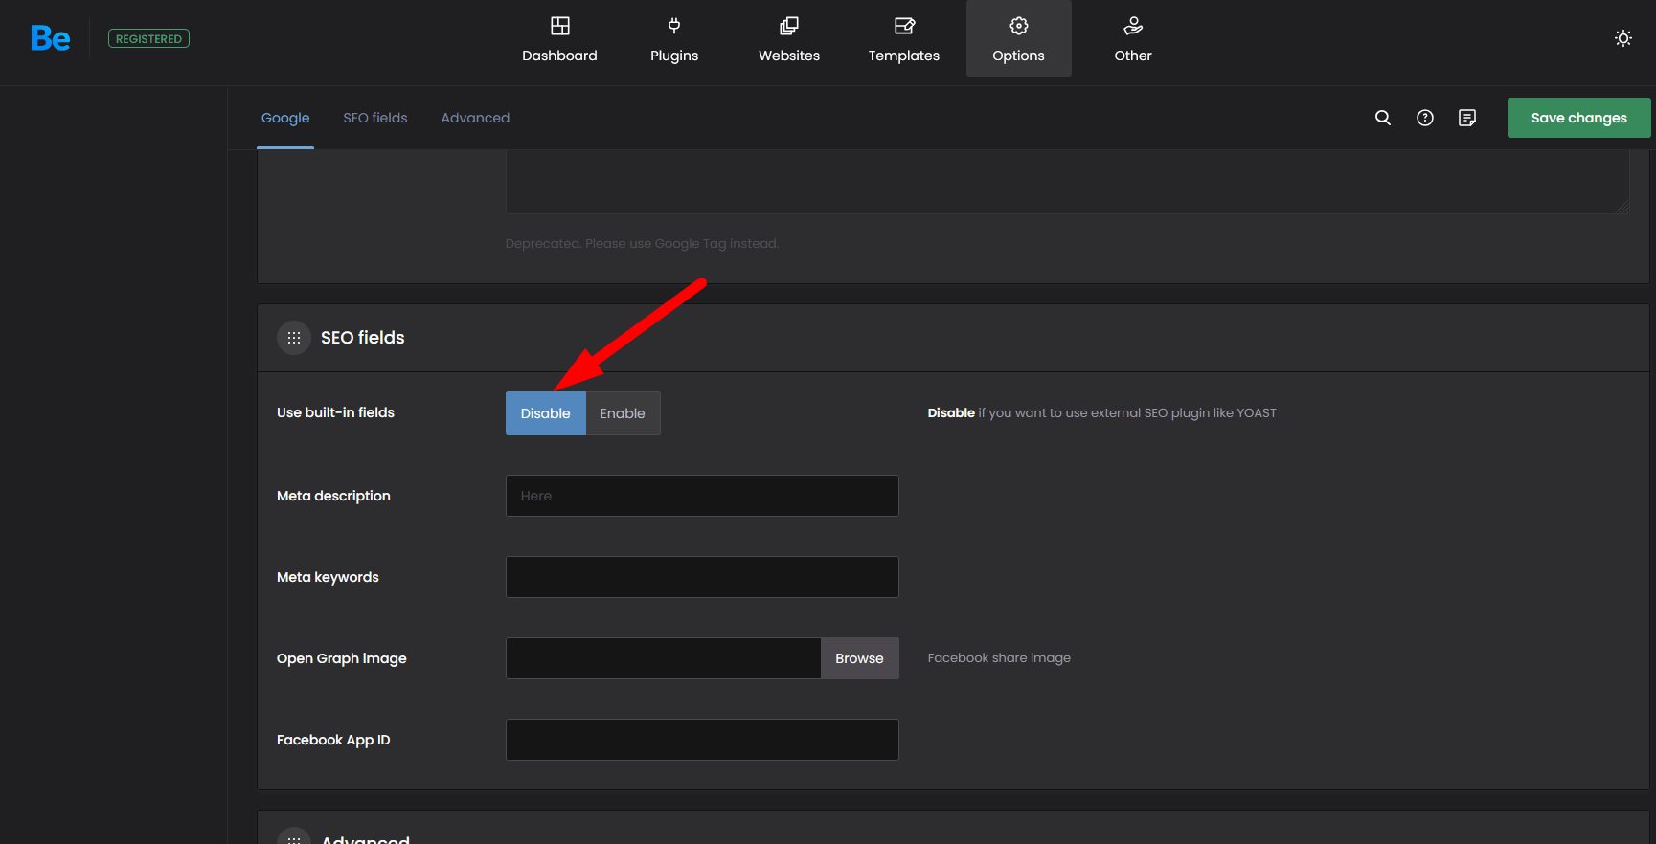The height and width of the screenshot is (844, 1656).
Task: Select Disable for built-in fields
Action: coord(545,413)
